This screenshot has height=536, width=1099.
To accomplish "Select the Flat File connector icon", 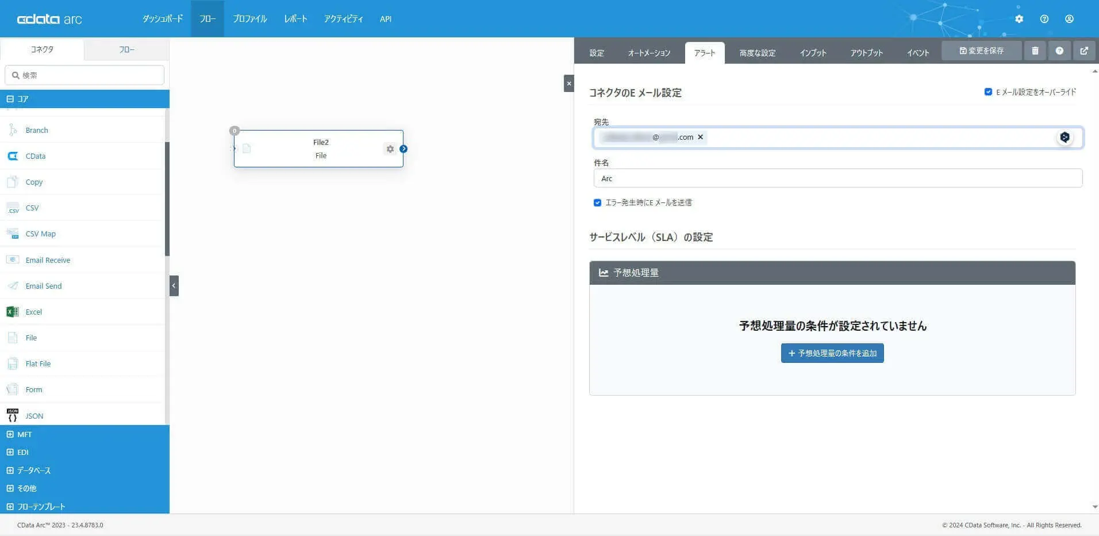I will (13, 363).
